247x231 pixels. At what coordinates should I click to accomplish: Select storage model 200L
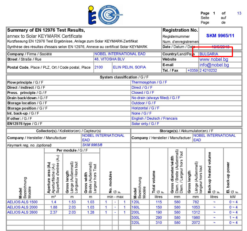[x=136, y=212]
